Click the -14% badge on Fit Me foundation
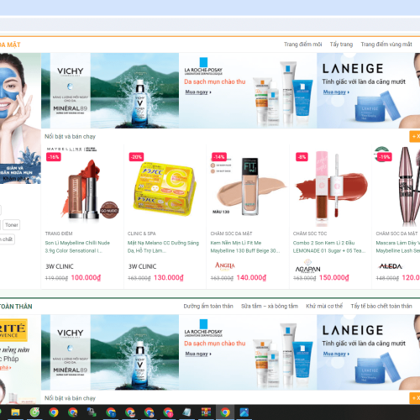Image resolution: width=420 pixels, height=420 pixels. pos(219,157)
